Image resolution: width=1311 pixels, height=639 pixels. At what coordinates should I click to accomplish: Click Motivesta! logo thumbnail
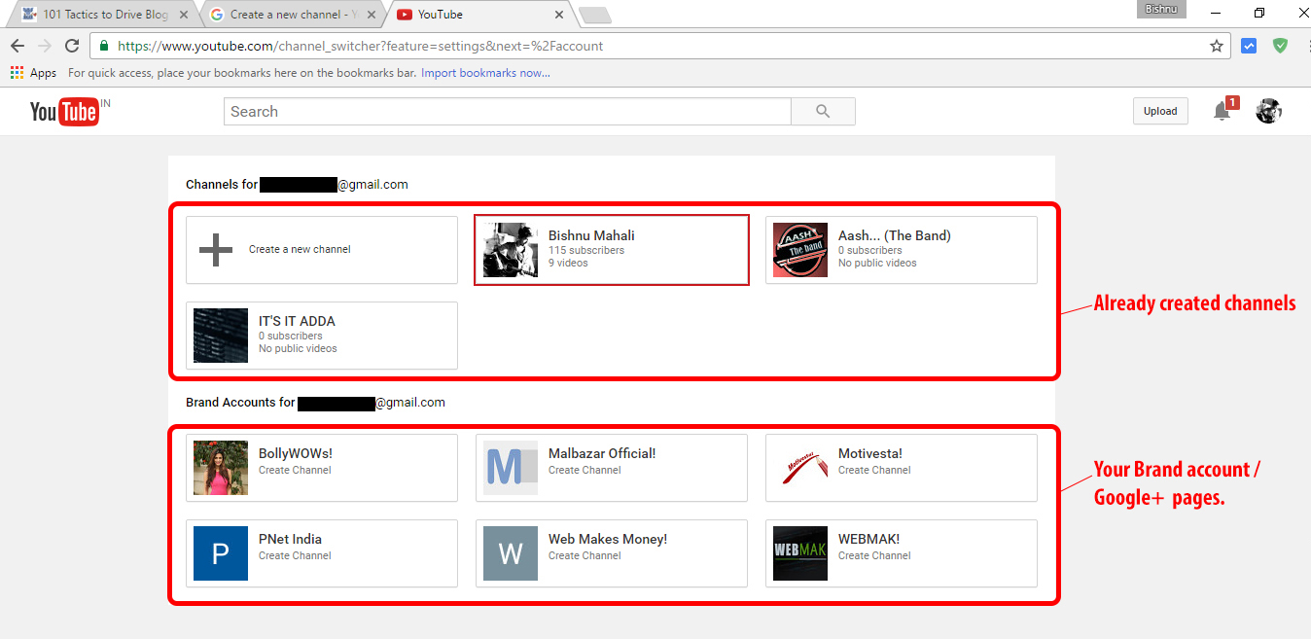(x=800, y=468)
